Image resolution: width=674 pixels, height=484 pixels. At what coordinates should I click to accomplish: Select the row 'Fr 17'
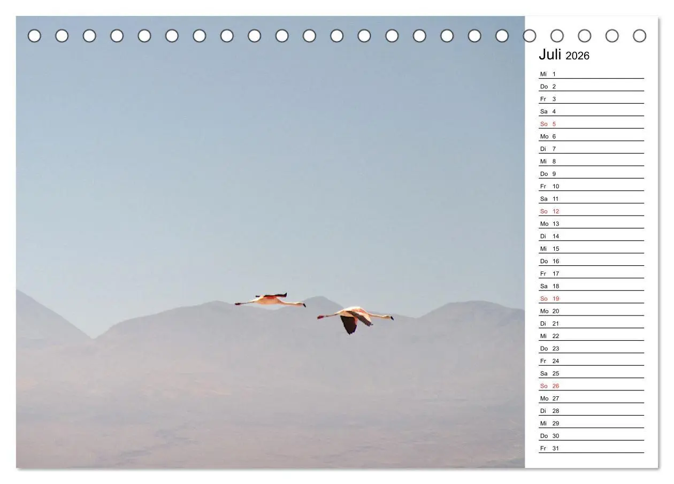point(591,273)
